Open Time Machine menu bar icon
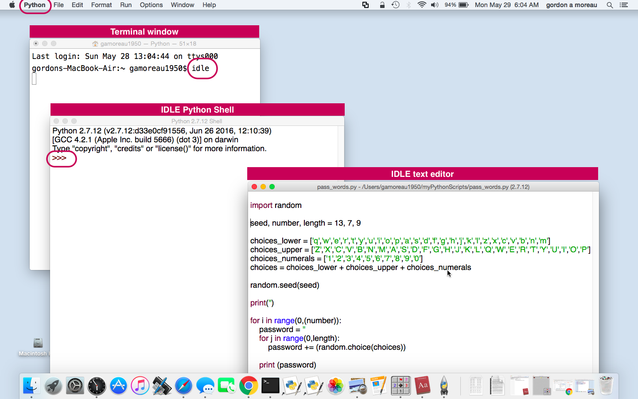The width and height of the screenshot is (638, 399). point(396,5)
